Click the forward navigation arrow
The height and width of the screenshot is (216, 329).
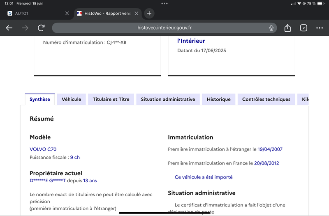click(x=25, y=28)
